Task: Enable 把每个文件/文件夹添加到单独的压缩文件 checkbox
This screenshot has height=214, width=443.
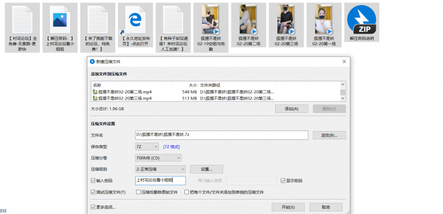Action: 187,192
